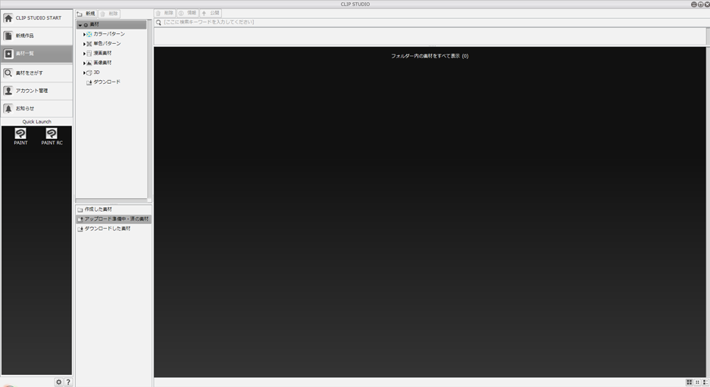This screenshot has width=710, height=387.
Task: Go to CLIP STUDIO START home
Action: pyautogui.click(x=36, y=18)
